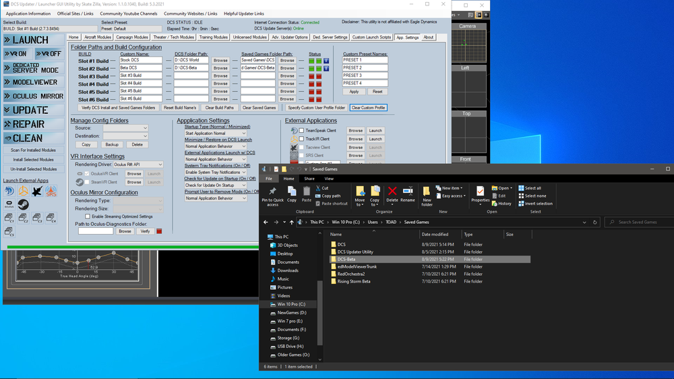The height and width of the screenshot is (379, 674).
Task: Open the Startup Type dropdown
Action: point(216,134)
